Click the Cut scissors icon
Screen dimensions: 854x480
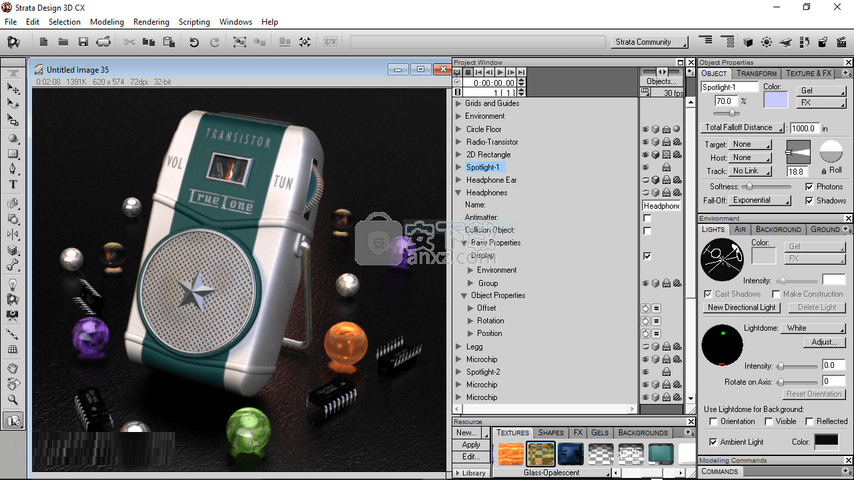(x=129, y=42)
